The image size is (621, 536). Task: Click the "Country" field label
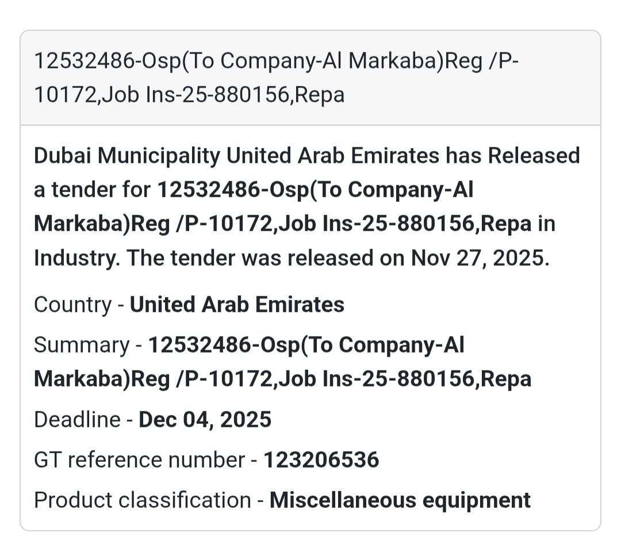click(x=72, y=304)
